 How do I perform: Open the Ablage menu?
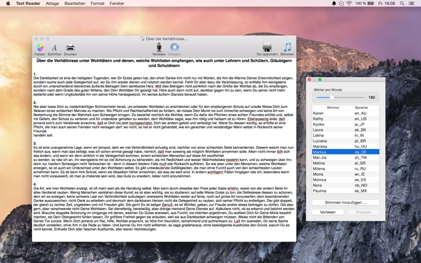(x=52, y=3)
